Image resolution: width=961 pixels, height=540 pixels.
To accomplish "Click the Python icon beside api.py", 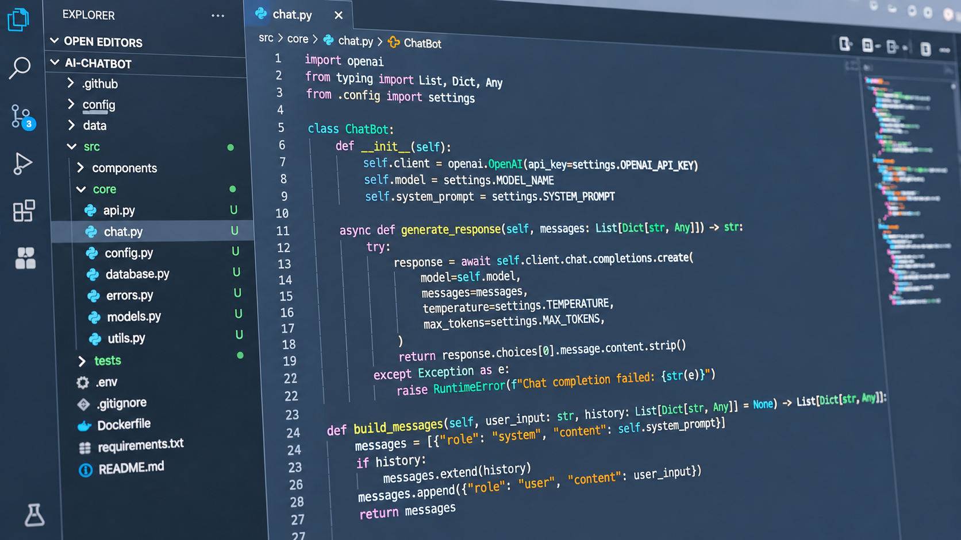I will 90,211.
